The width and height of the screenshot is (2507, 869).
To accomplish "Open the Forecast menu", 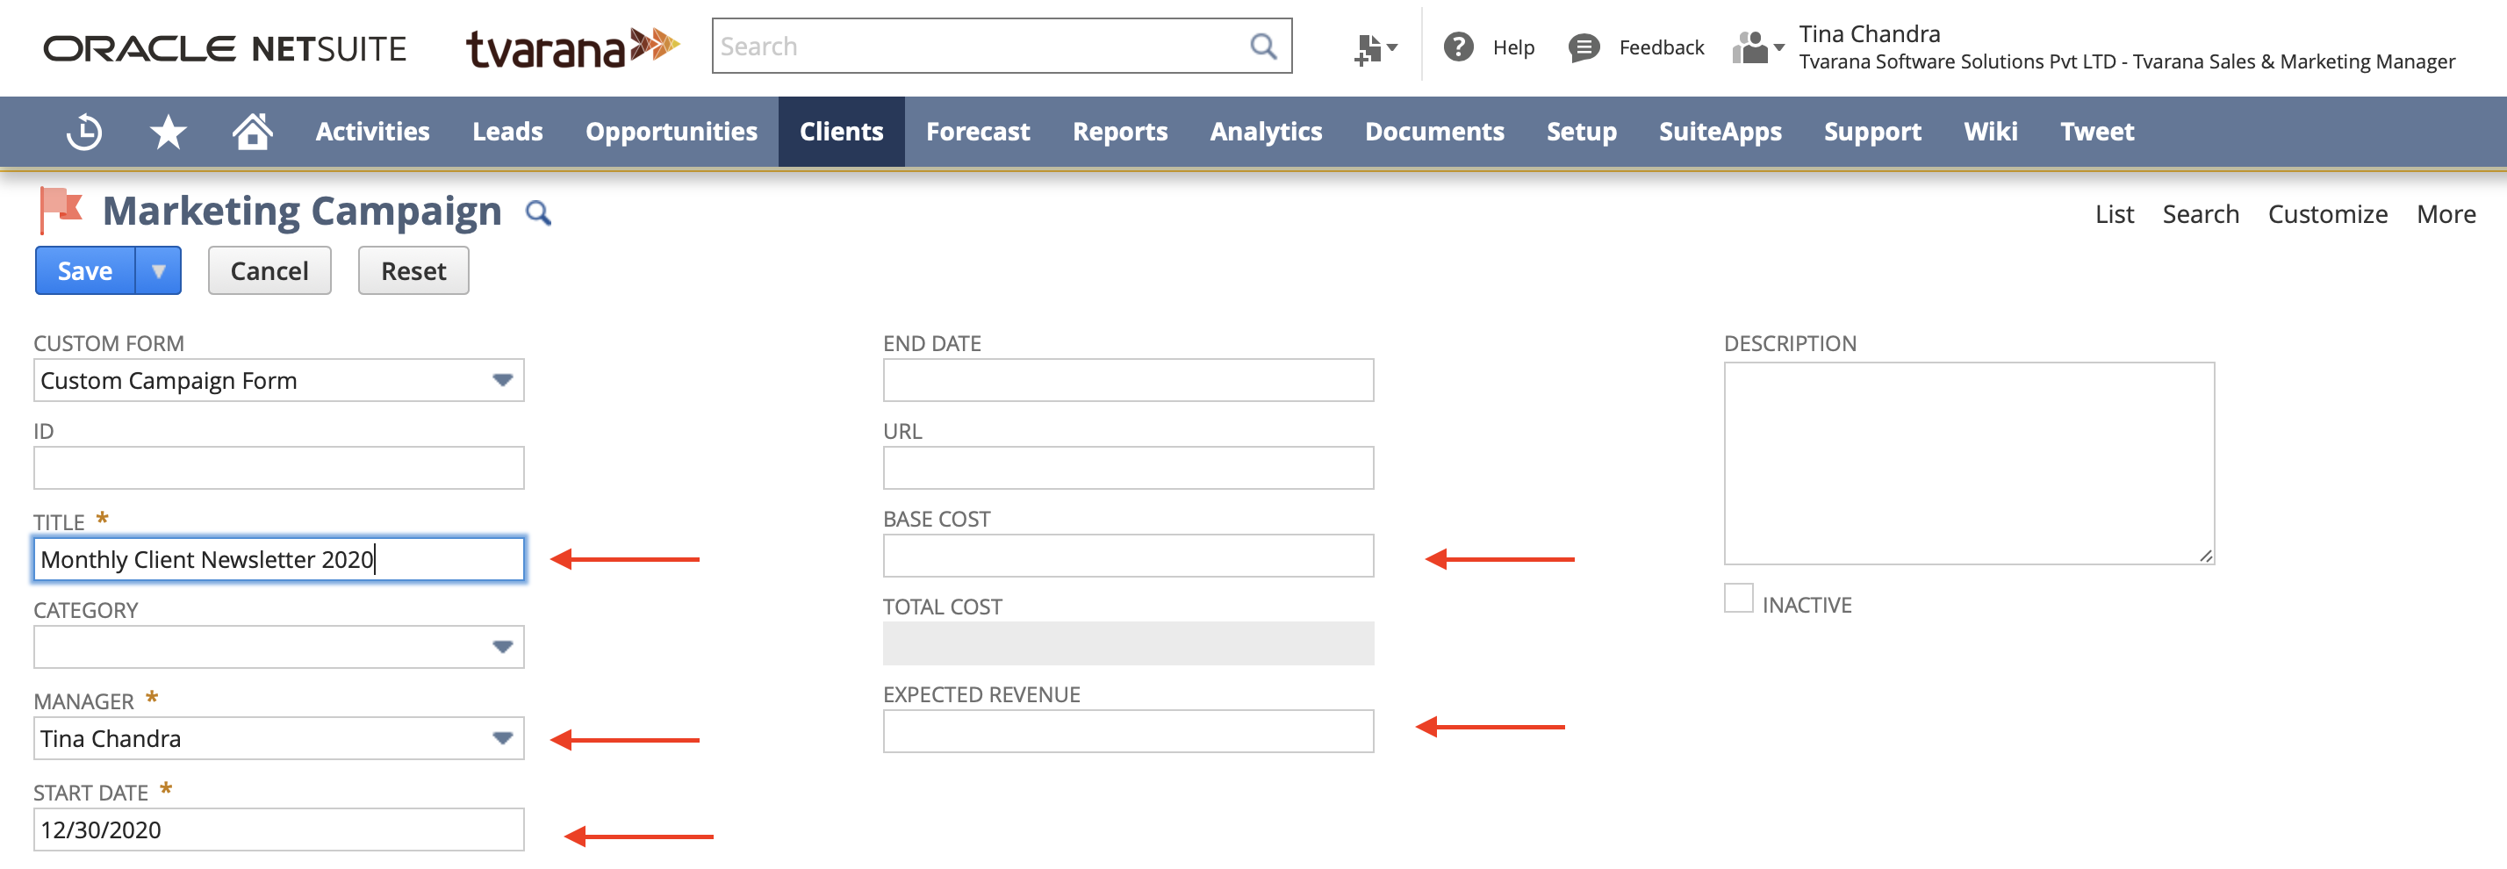I will (x=978, y=132).
